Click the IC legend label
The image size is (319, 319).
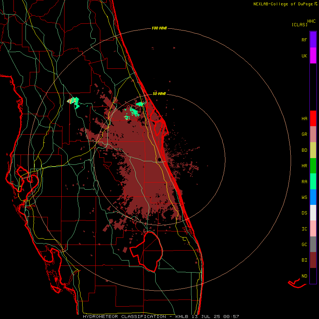pyautogui.click(x=304, y=229)
